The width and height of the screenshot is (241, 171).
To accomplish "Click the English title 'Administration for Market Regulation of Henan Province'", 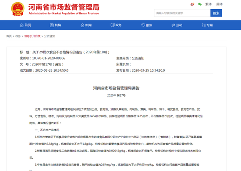I will click(64, 14).
